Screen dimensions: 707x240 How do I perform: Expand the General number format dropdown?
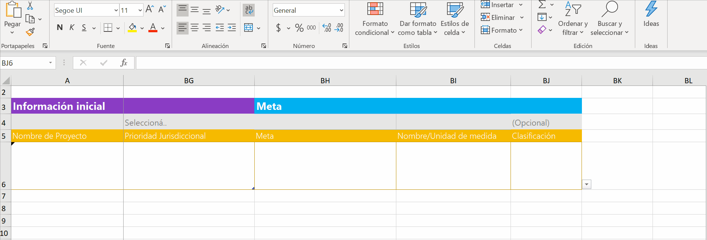pos(341,10)
